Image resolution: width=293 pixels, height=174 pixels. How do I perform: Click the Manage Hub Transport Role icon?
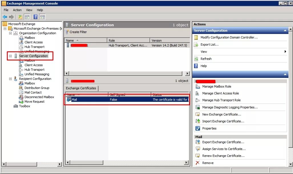[x=197, y=100]
